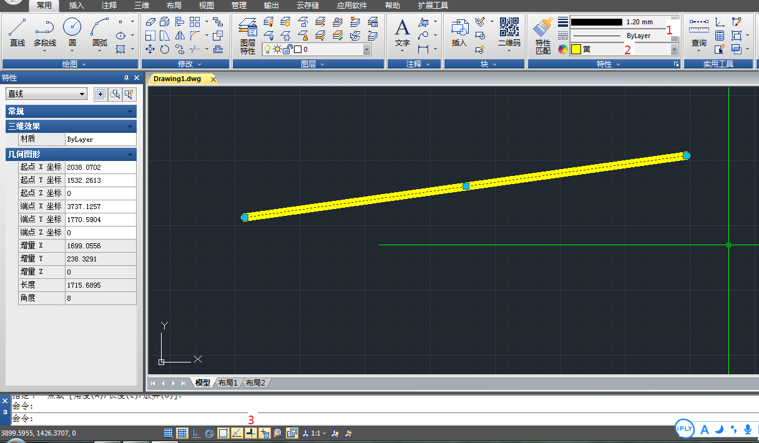Image resolution: width=759 pixels, height=443 pixels.
Task: Select the Move tool in Modify panel
Action: pyautogui.click(x=150, y=49)
